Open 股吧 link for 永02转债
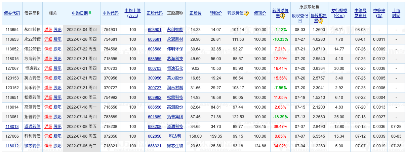This screenshot has height=152, width=406. (x=57, y=30)
